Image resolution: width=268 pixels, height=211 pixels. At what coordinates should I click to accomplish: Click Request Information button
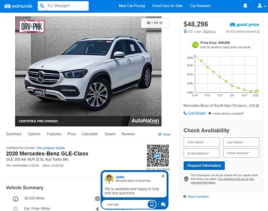pyautogui.click(x=204, y=165)
